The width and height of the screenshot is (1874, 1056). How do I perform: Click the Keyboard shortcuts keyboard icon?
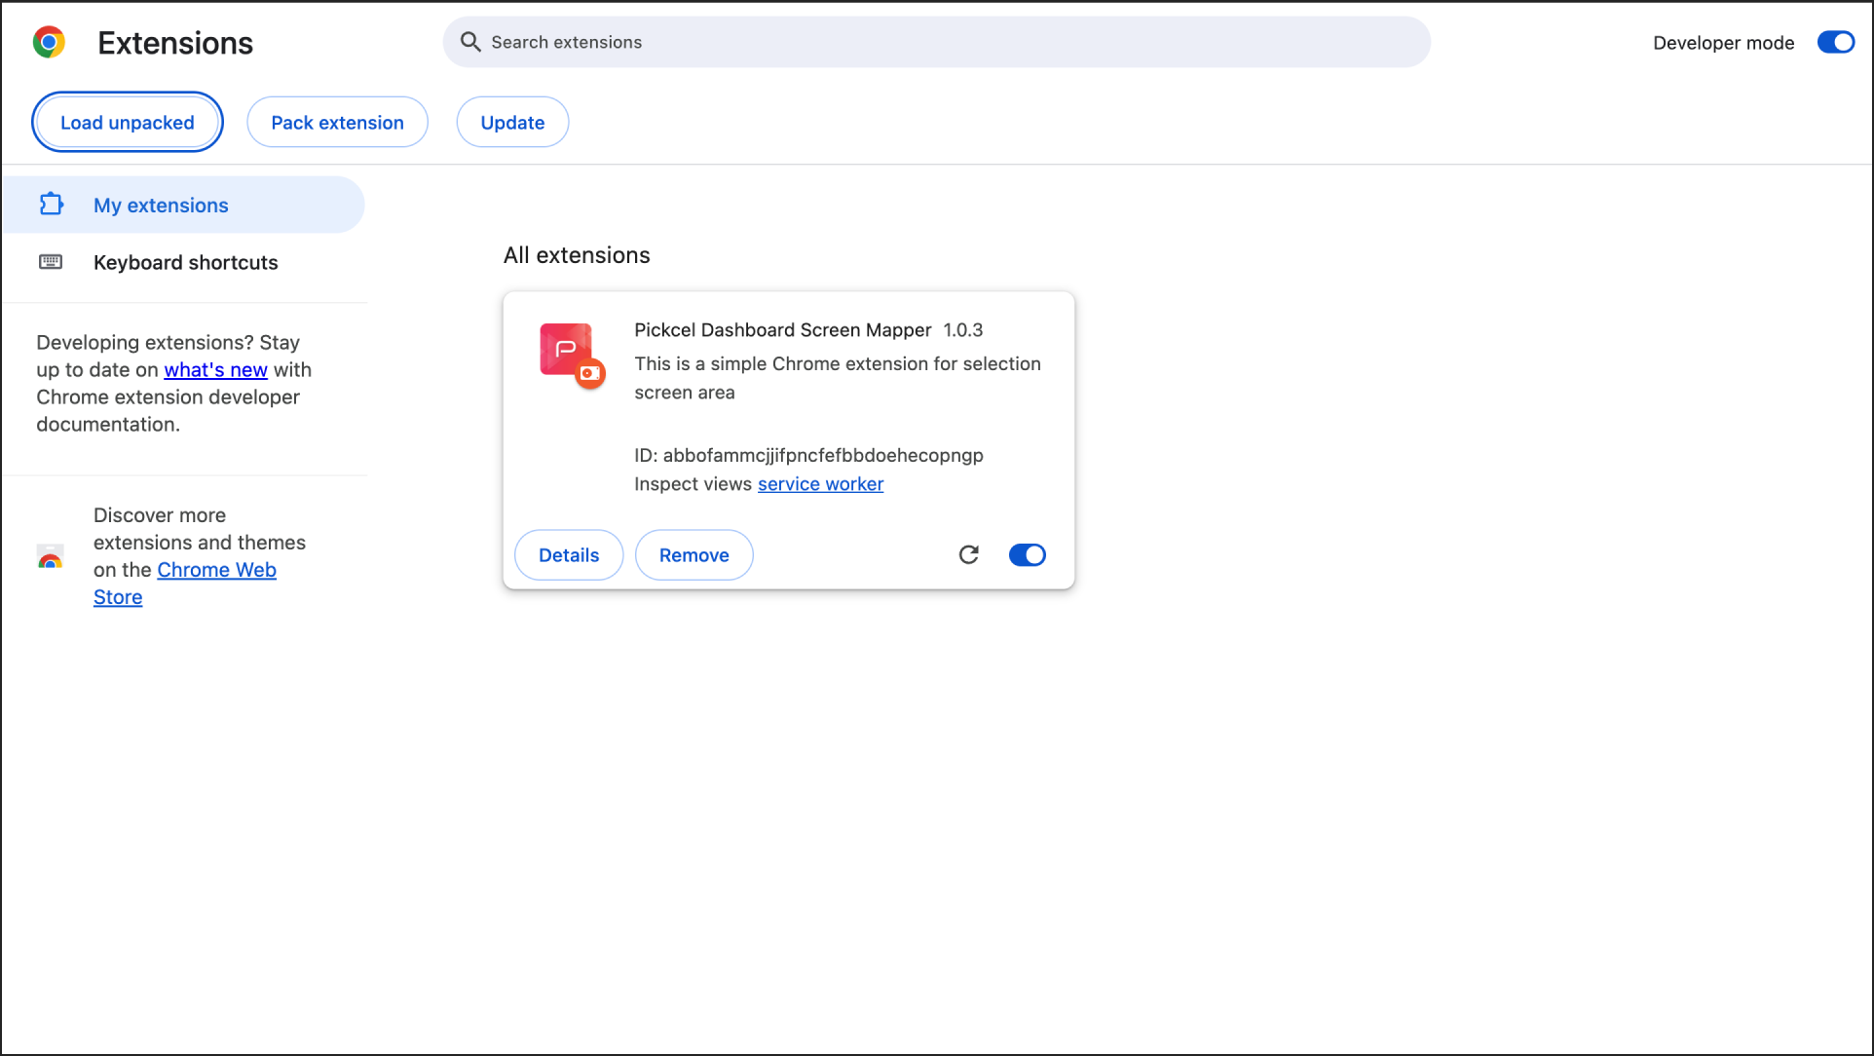tap(51, 262)
